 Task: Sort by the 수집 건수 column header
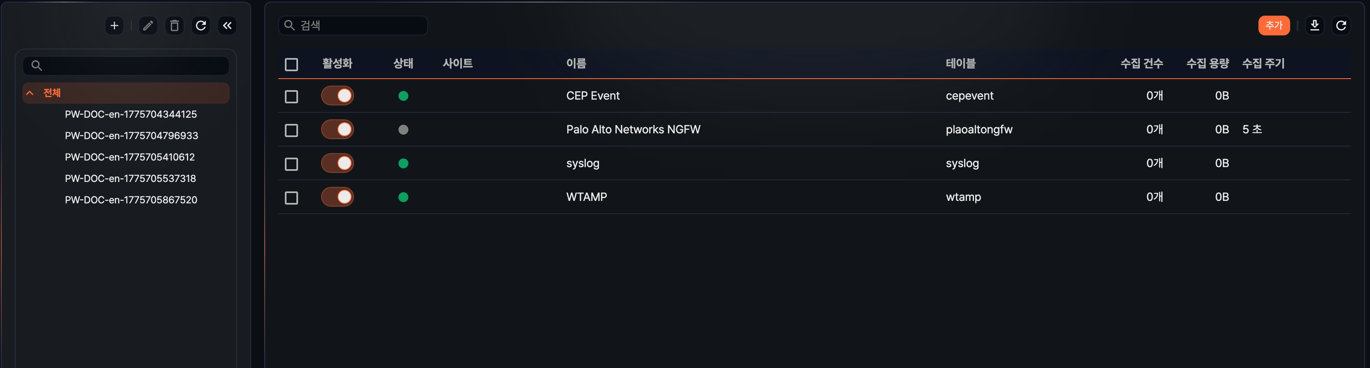coord(1141,64)
